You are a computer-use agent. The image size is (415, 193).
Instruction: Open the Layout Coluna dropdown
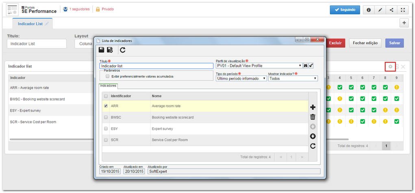(x=84, y=44)
